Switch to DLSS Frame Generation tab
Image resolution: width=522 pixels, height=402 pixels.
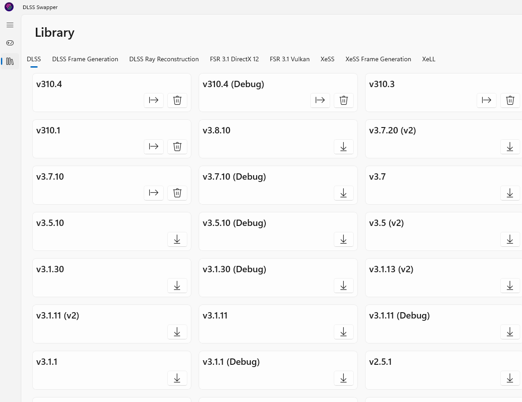(85, 59)
